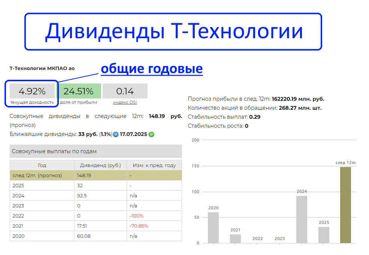Viewport: 369px width, 255px height.
Task: Click the 2021 bar in the chart
Action: point(235,239)
